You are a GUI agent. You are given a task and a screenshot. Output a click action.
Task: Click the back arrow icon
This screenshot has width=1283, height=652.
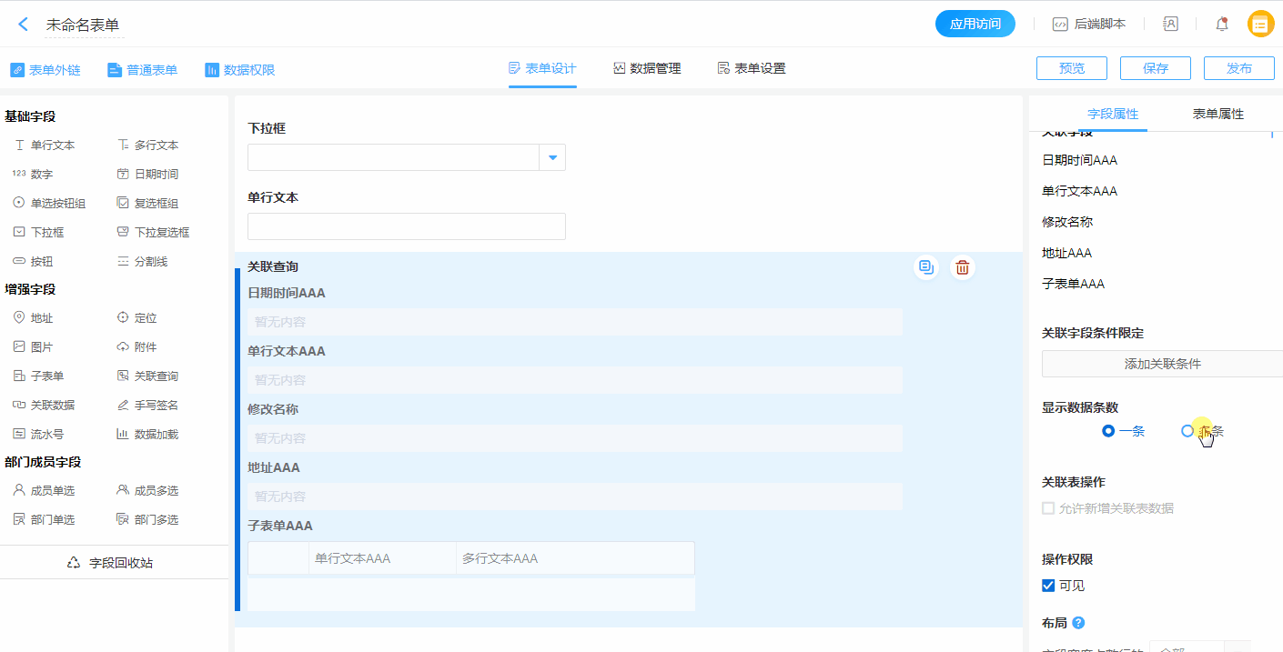(x=24, y=25)
